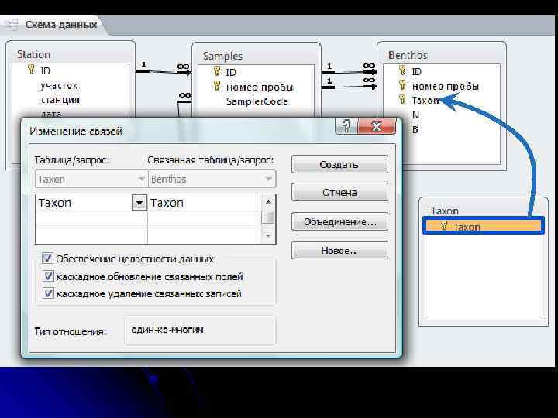Click the Отмена button
The image size is (558, 418).
point(339,192)
